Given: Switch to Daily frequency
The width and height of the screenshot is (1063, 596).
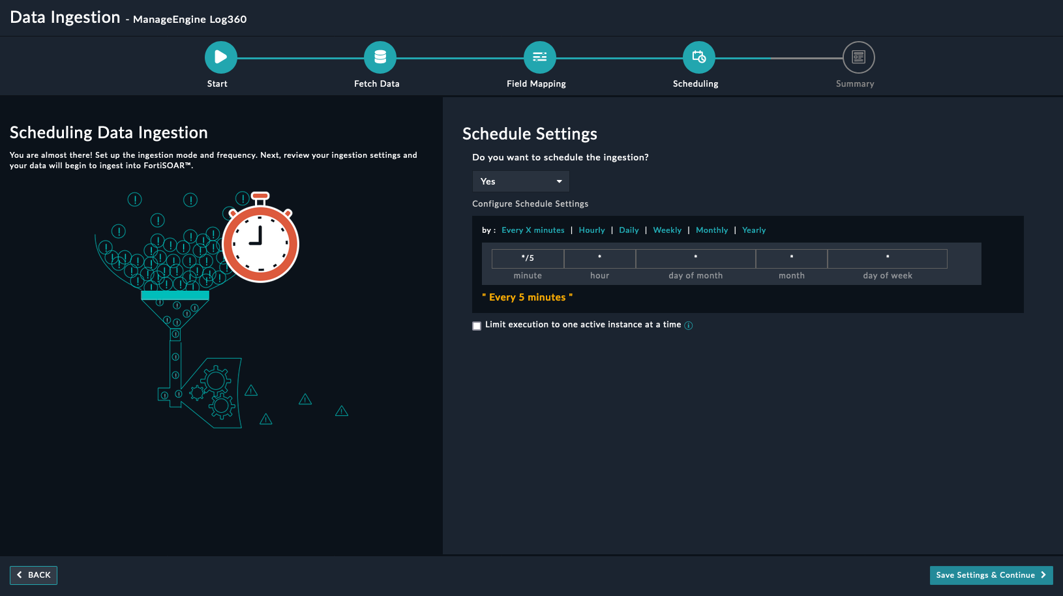Looking at the screenshot, I should (629, 230).
